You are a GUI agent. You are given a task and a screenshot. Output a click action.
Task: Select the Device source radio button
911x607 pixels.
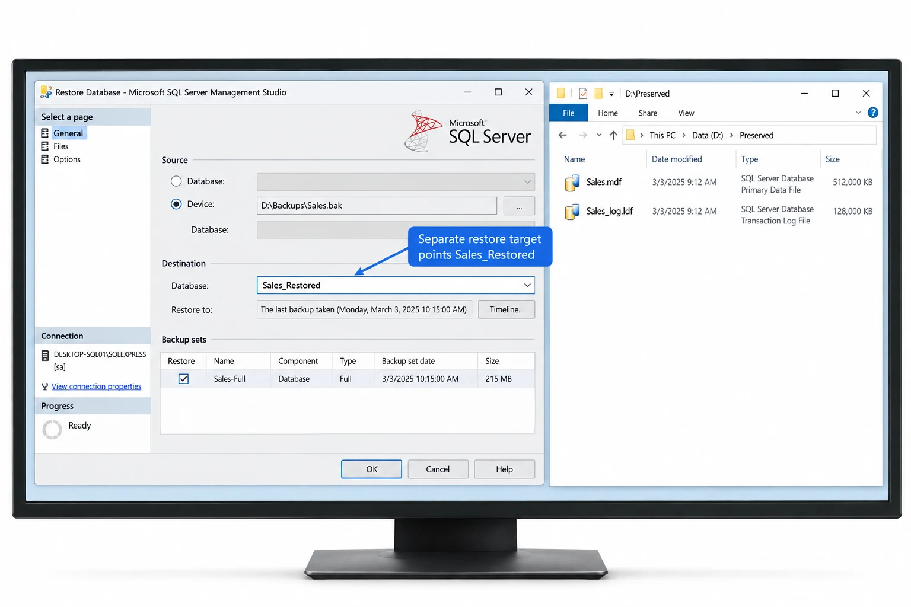(176, 204)
